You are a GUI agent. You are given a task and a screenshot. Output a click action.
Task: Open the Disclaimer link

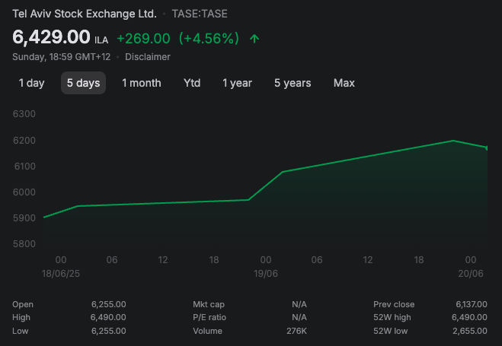pos(148,57)
